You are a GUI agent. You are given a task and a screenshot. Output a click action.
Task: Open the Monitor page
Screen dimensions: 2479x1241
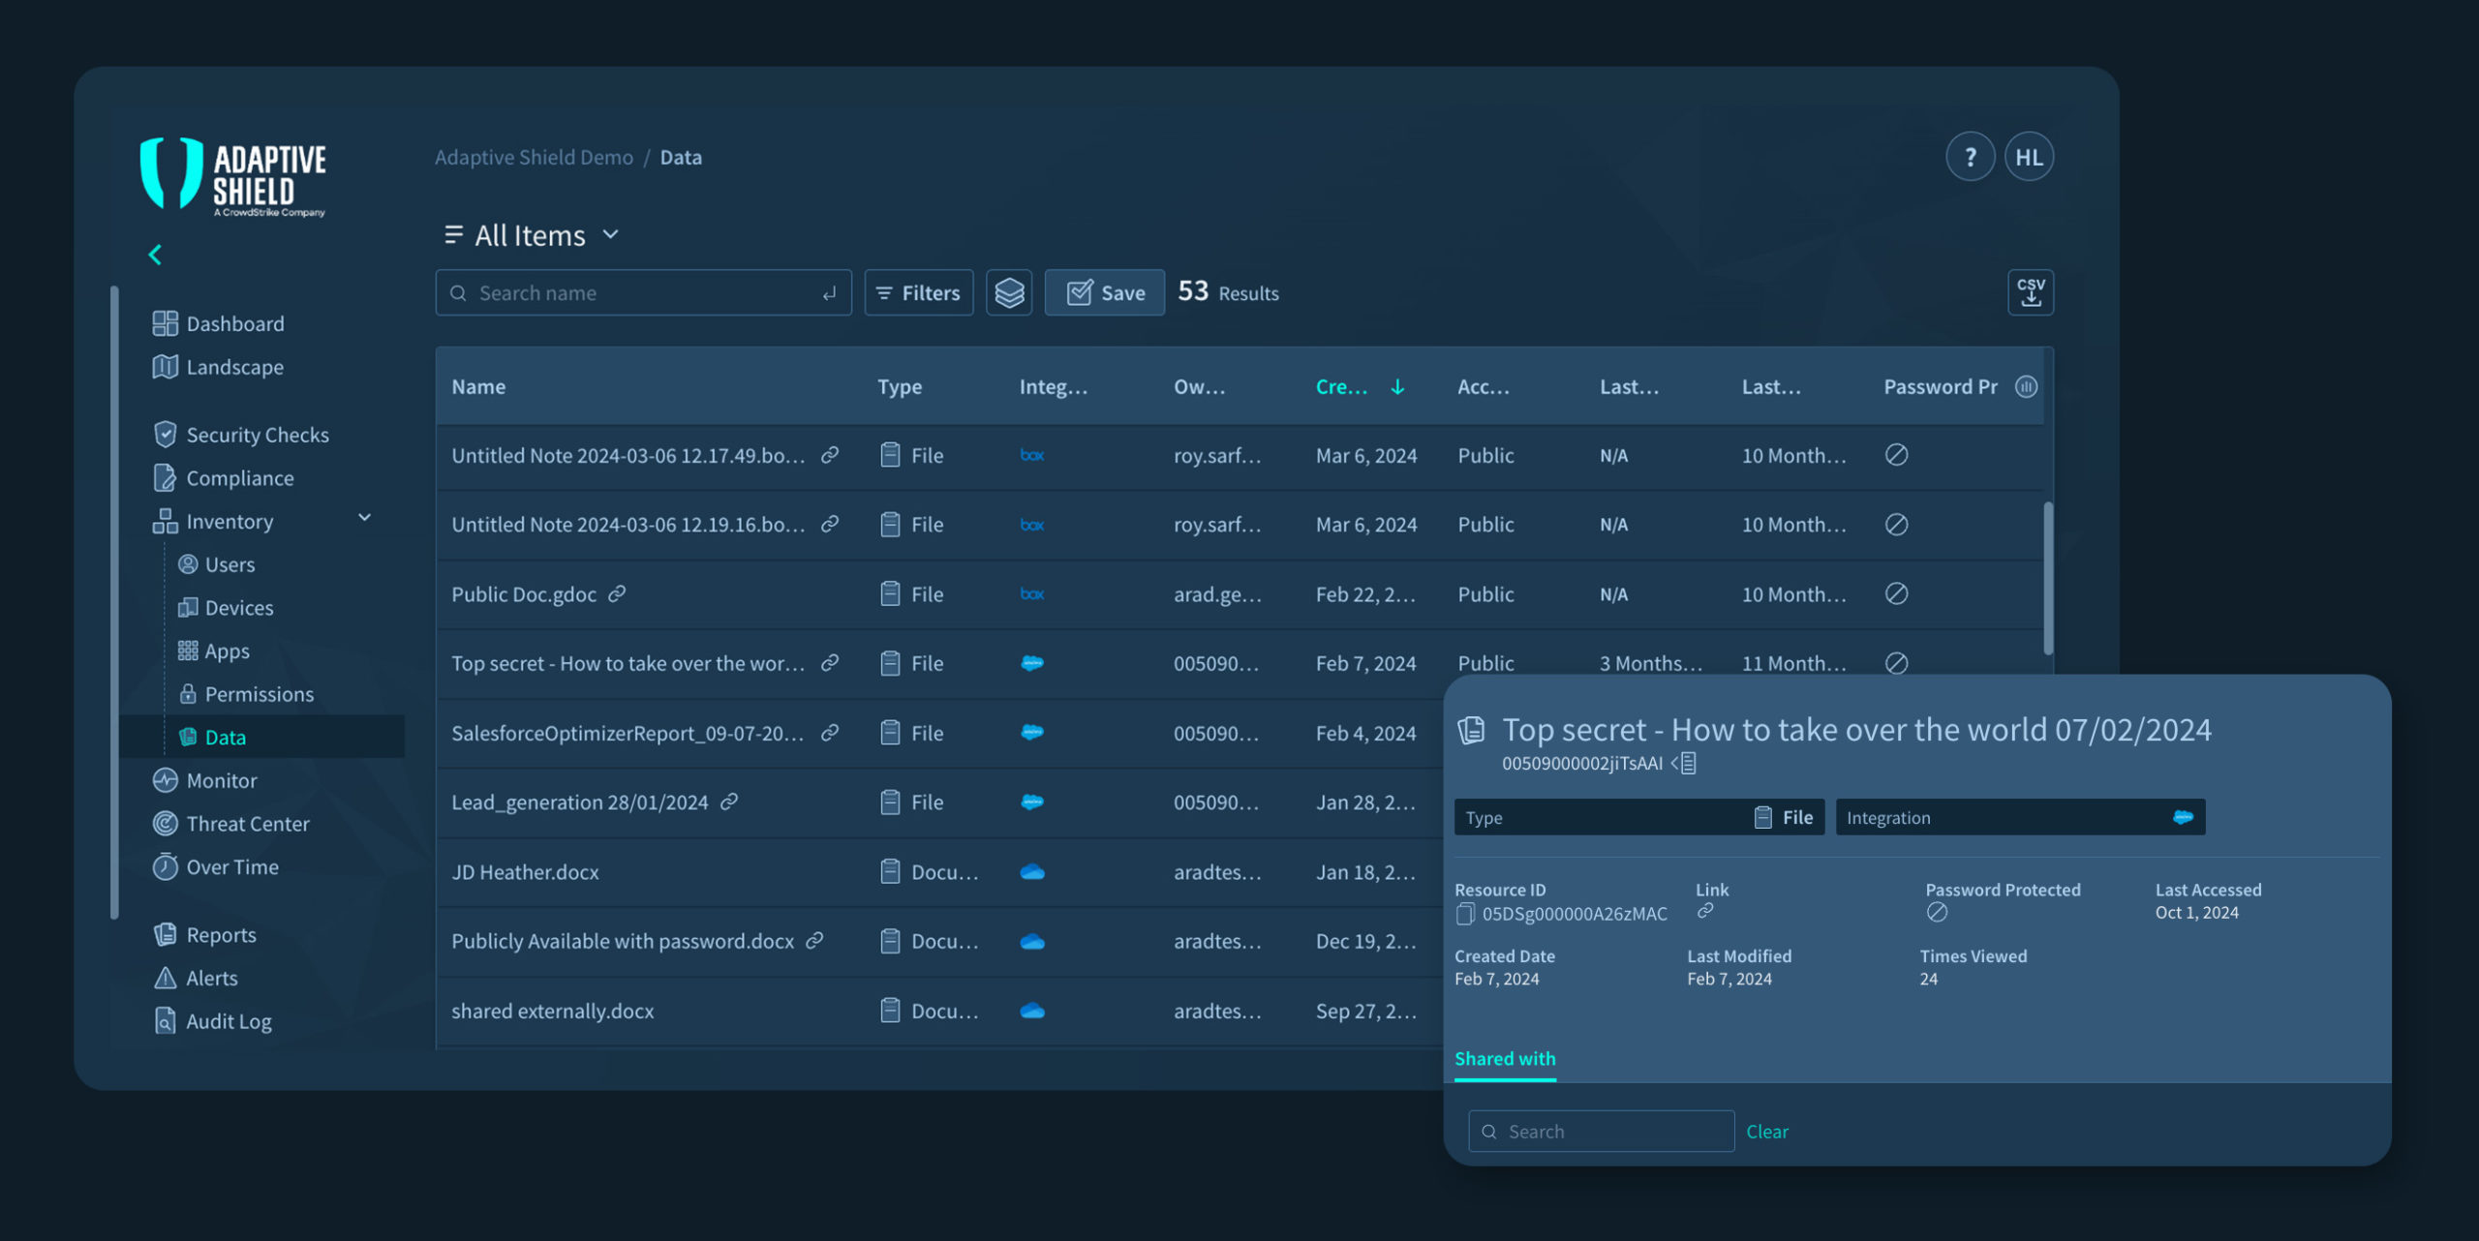[205, 781]
